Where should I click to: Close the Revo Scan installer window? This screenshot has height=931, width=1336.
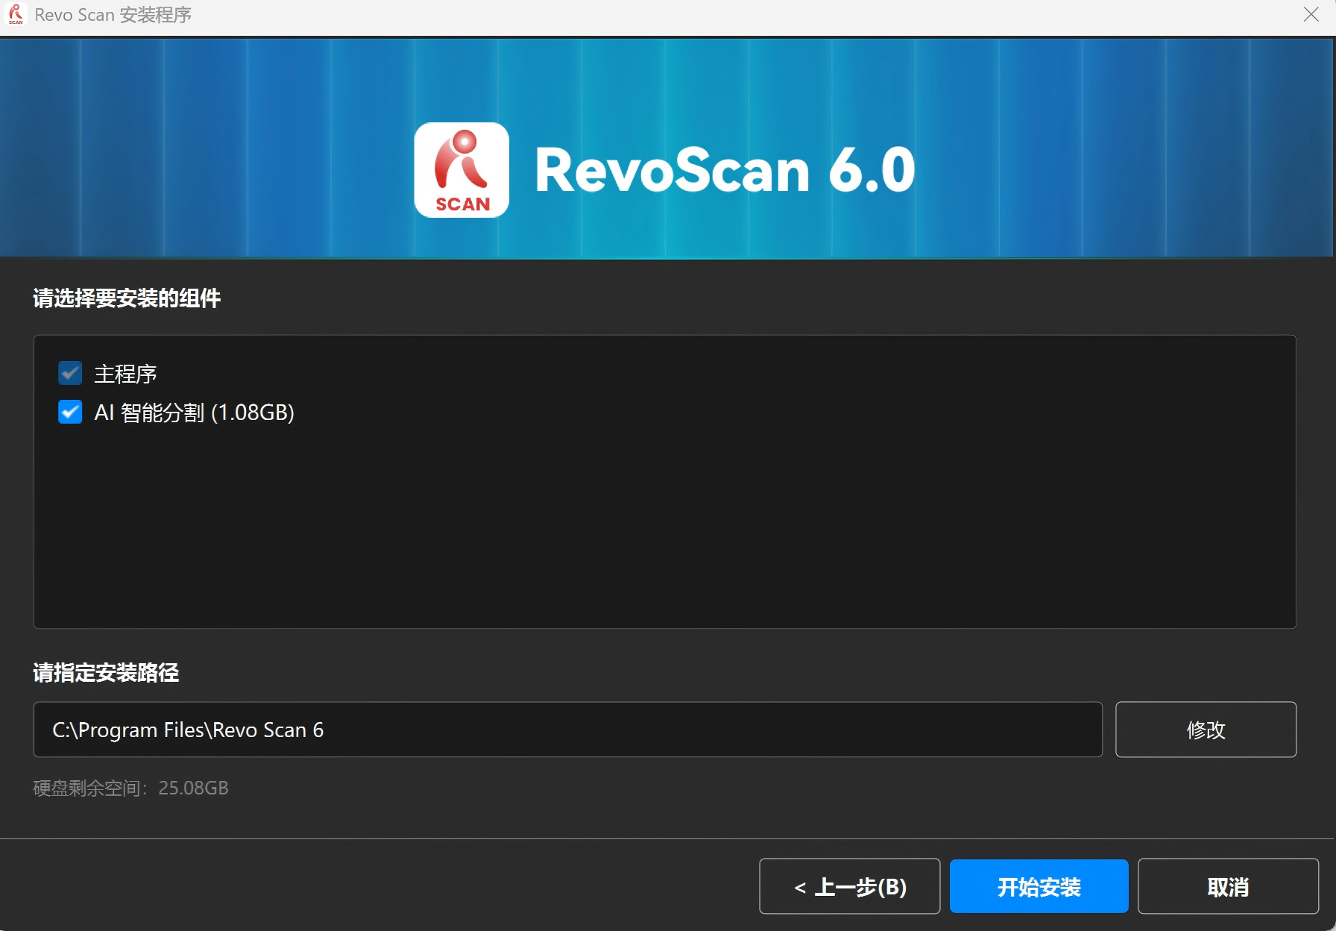pos(1311,14)
